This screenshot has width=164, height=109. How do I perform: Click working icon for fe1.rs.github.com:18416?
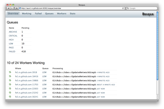[10, 76]
